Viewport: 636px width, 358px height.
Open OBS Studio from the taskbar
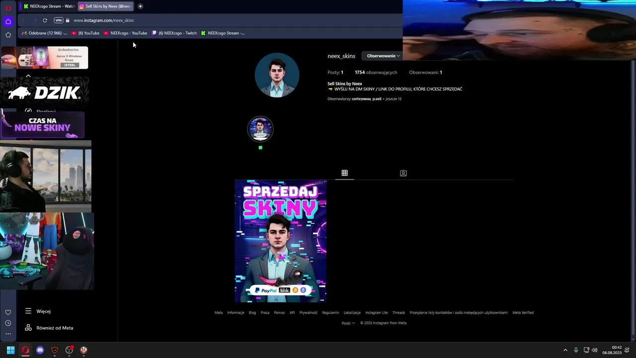(69, 350)
